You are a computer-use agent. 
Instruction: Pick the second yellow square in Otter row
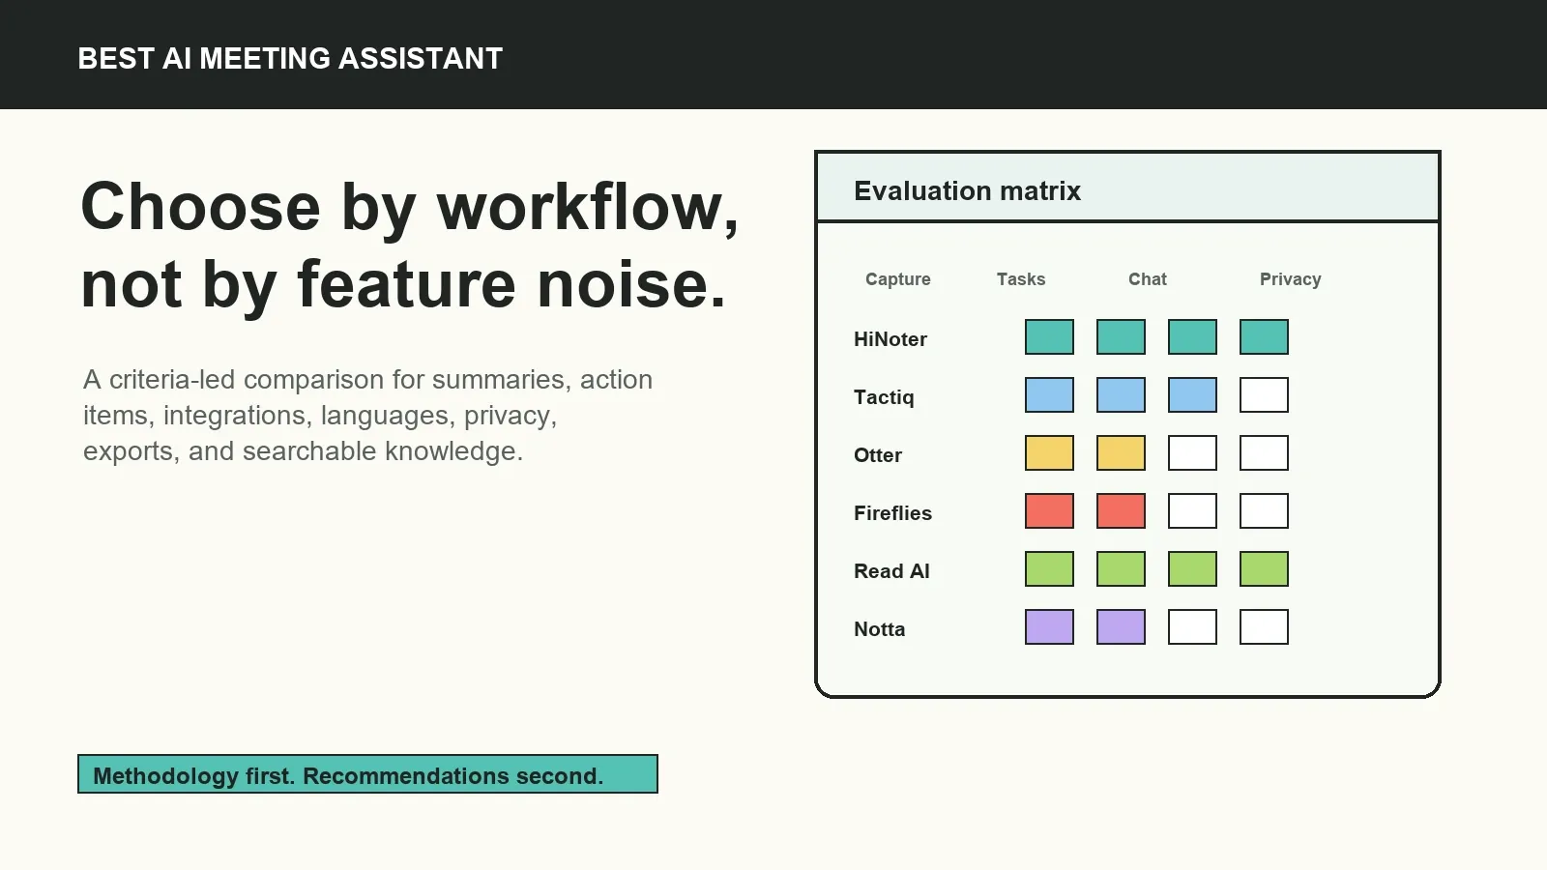point(1121,453)
